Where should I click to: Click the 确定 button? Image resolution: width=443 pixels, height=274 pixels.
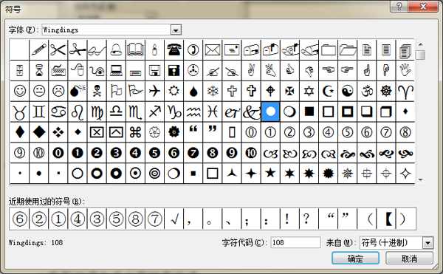355,258
